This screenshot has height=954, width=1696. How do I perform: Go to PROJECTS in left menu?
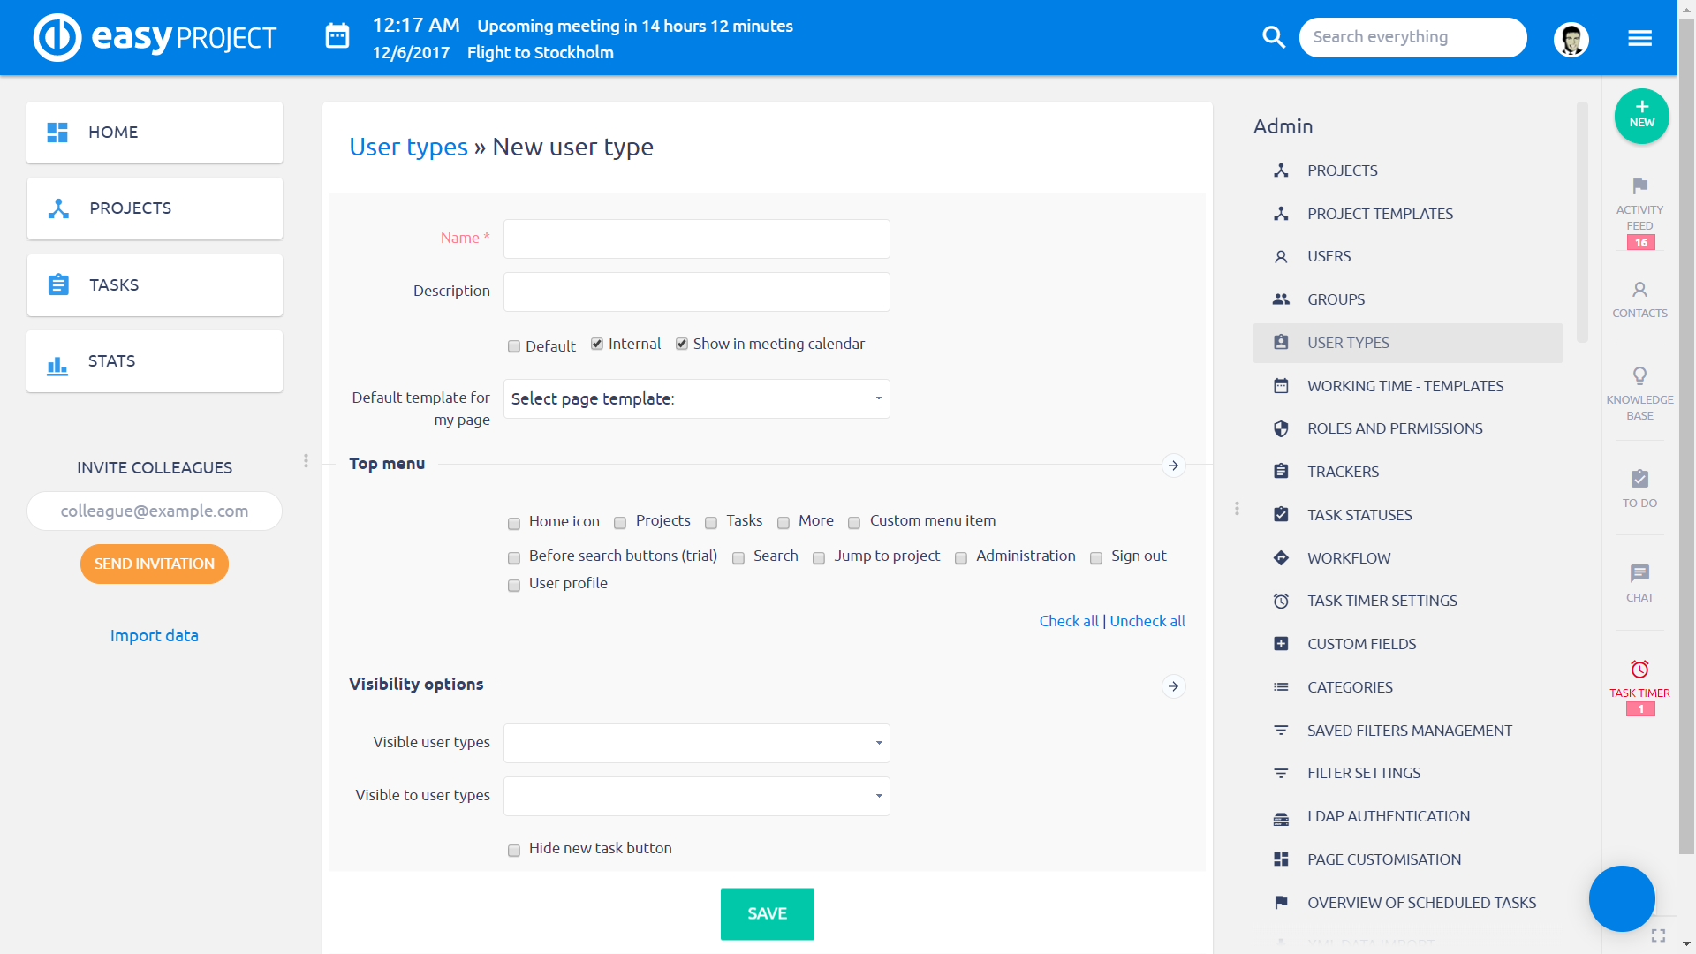click(x=155, y=208)
